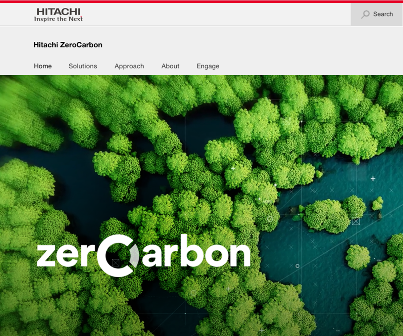Click the plus crosshair marker on the water
The width and height of the screenshot is (403, 336).
tap(373, 179)
